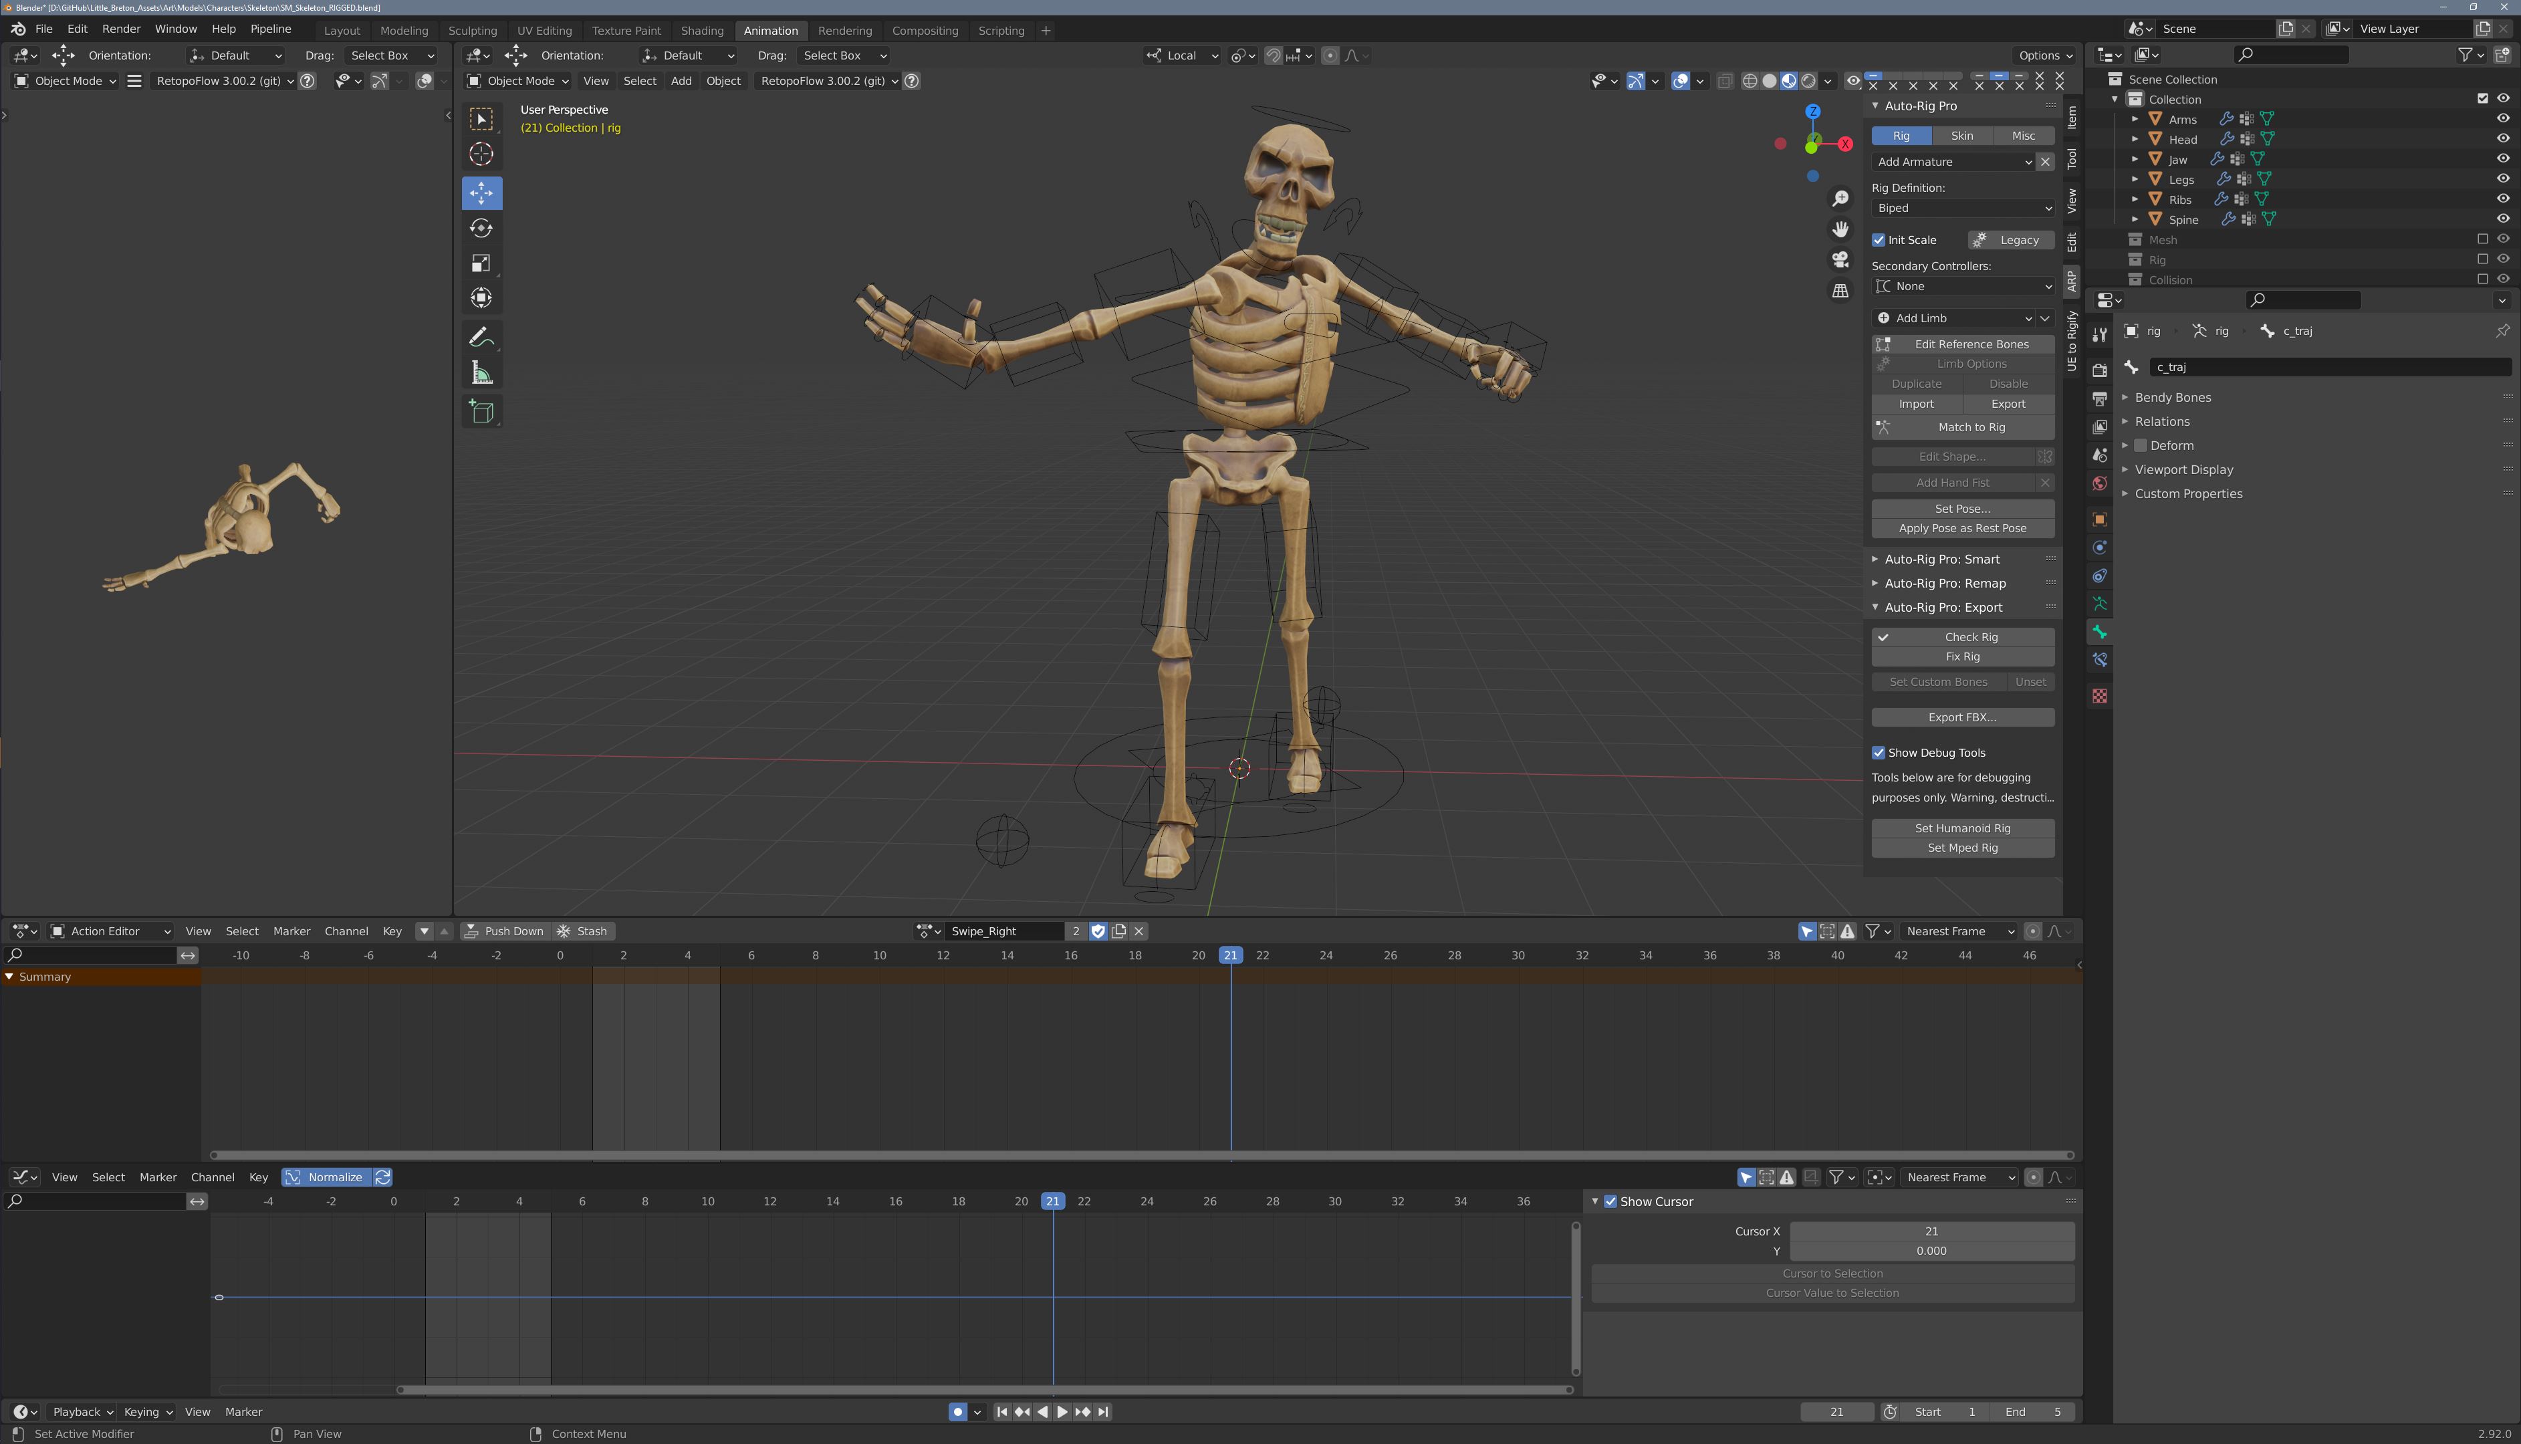Click the Export FBX button
The height and width of the screenshot is (1444, 2521).
1961,717
